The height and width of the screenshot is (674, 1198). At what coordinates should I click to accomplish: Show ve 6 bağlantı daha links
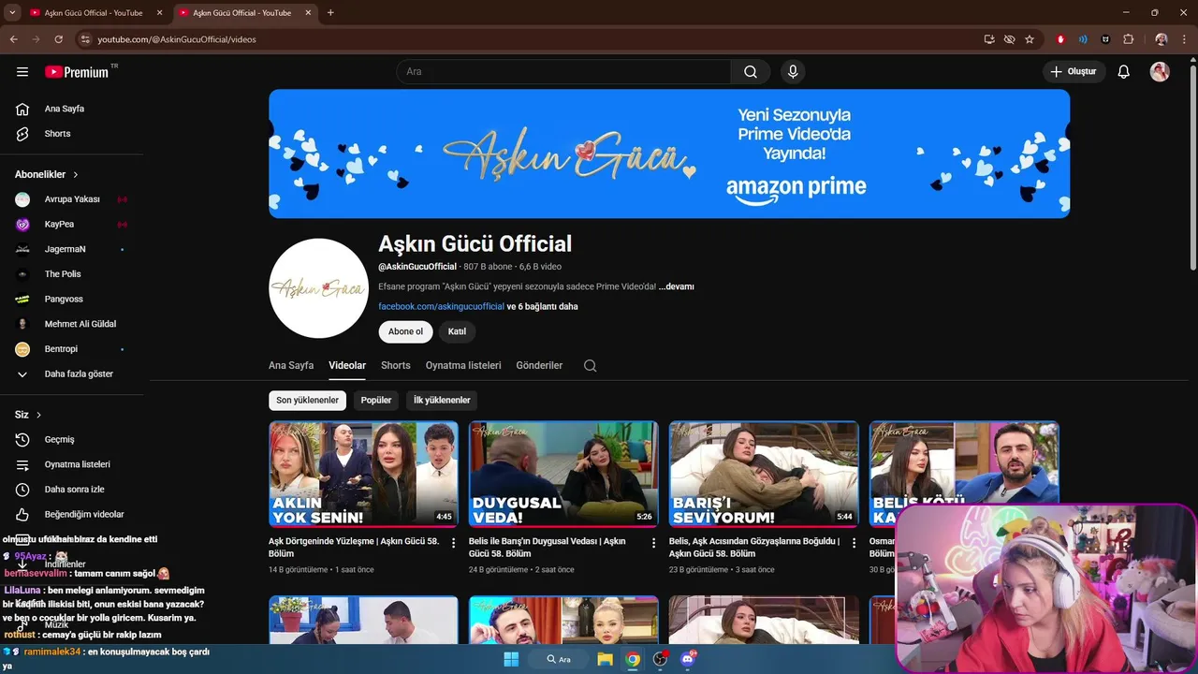543,306
